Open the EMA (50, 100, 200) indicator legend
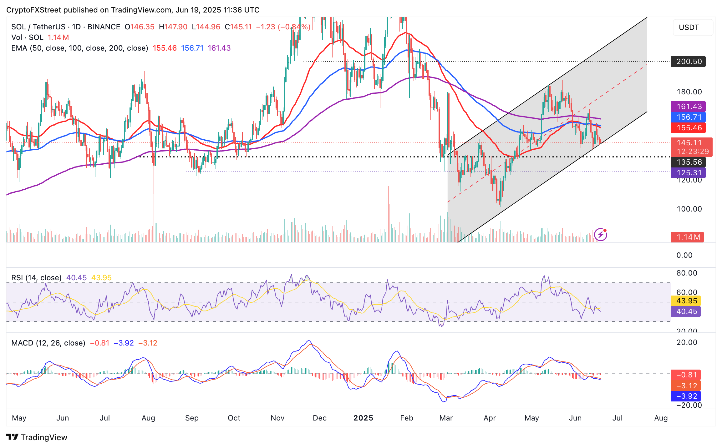 pyautogui.click(x=79, y=48)
